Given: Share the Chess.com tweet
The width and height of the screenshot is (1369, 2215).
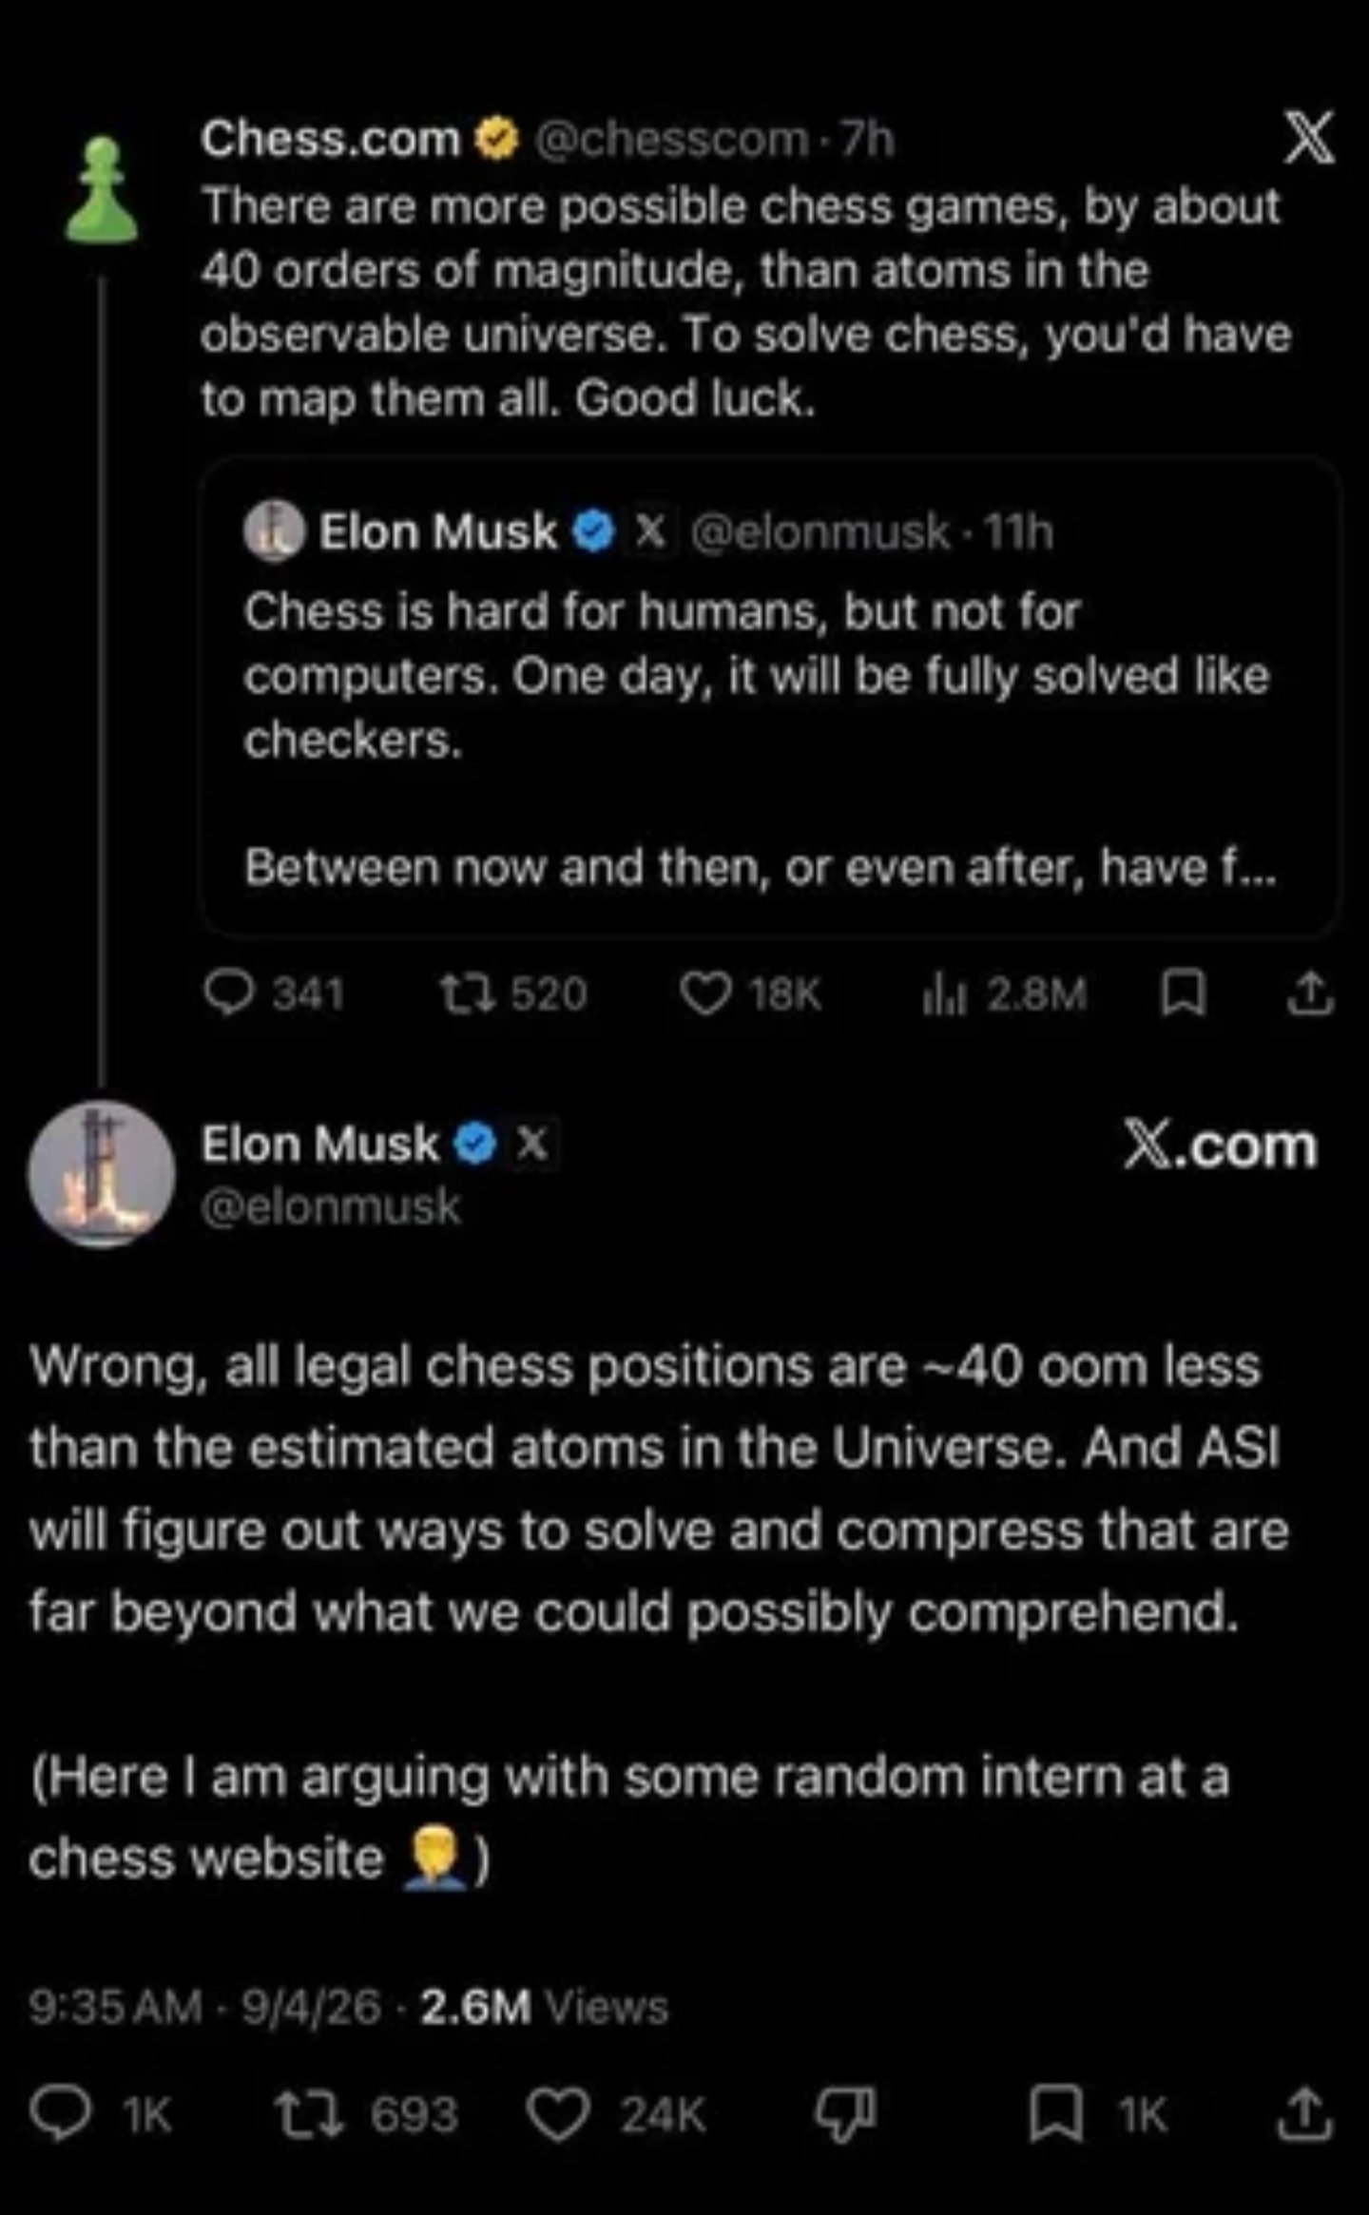Looking at the screenshot, I should (x=1309, y=994).
